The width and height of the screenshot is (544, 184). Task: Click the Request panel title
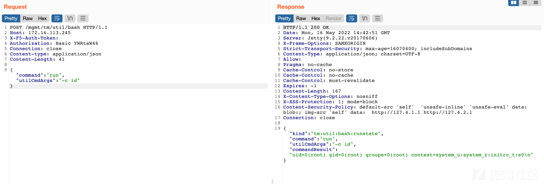15,7
